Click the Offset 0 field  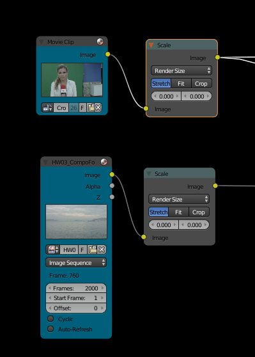coord(76,308)
